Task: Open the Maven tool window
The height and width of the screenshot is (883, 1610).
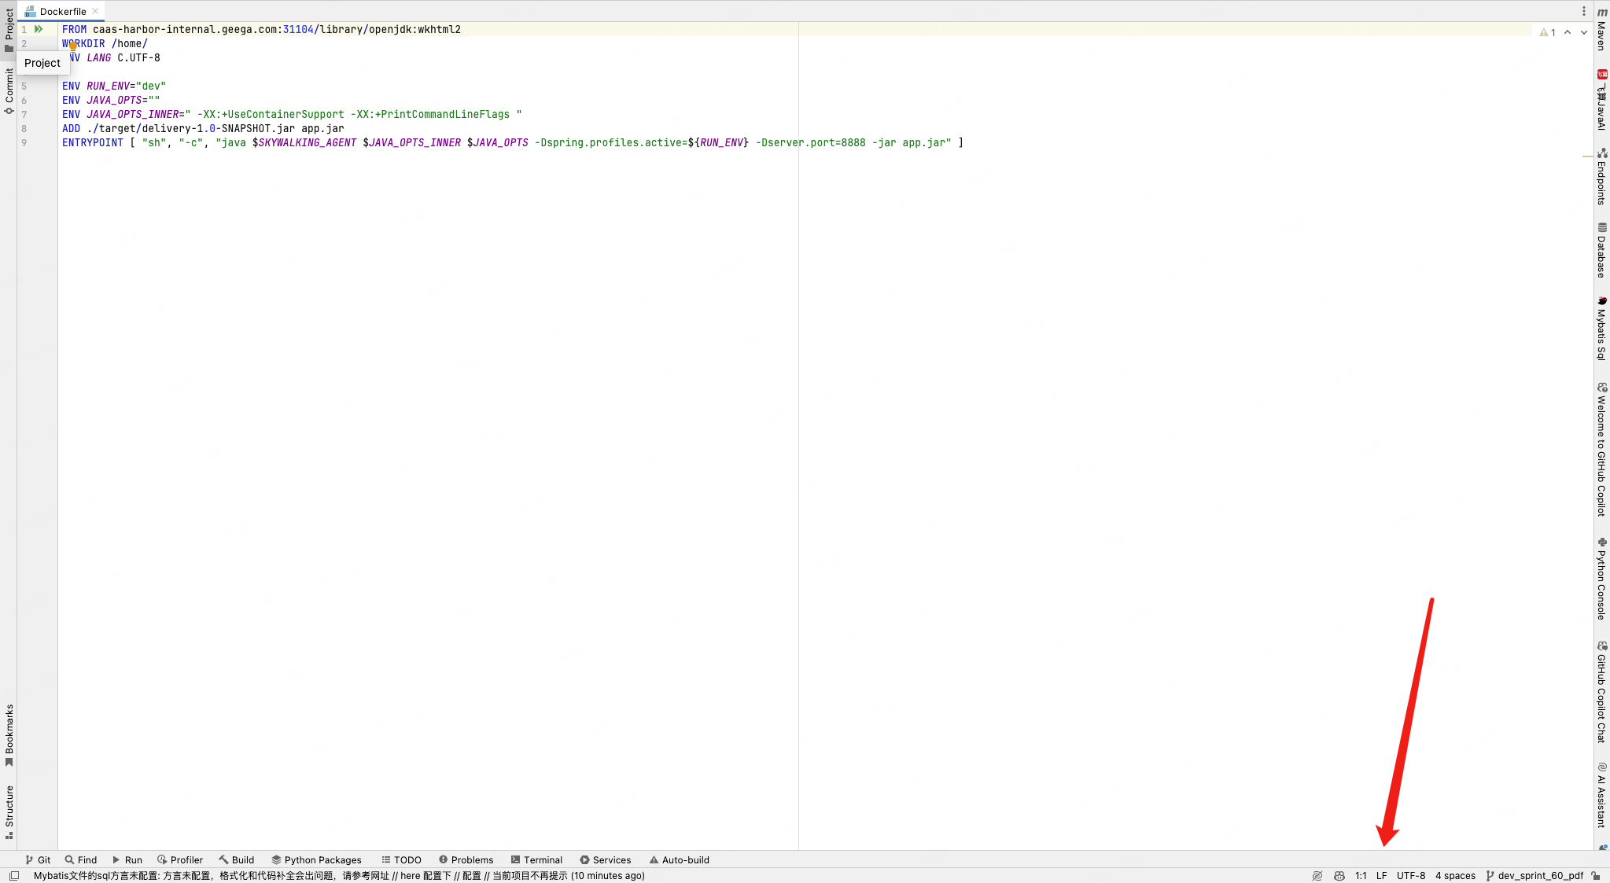Action: tap(1601, 30)
